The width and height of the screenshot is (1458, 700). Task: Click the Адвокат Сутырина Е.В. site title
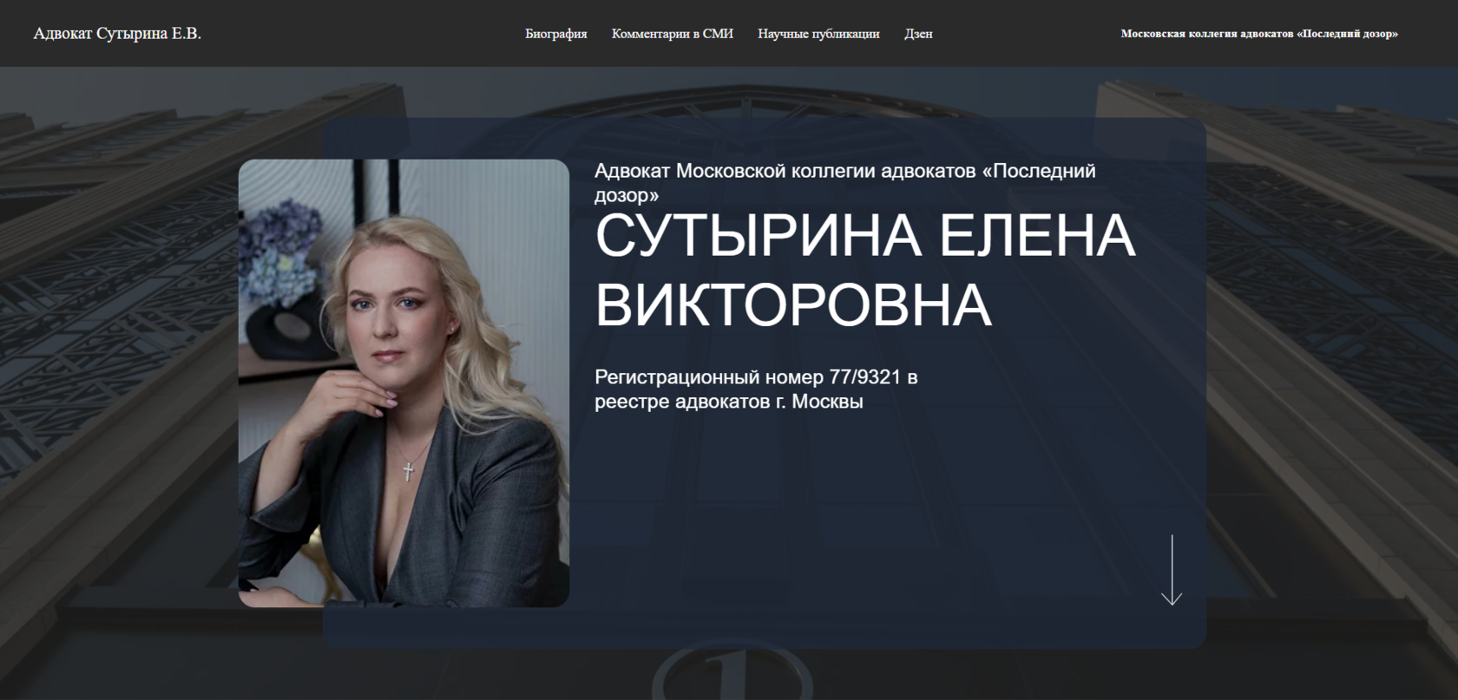pos(117,34)
